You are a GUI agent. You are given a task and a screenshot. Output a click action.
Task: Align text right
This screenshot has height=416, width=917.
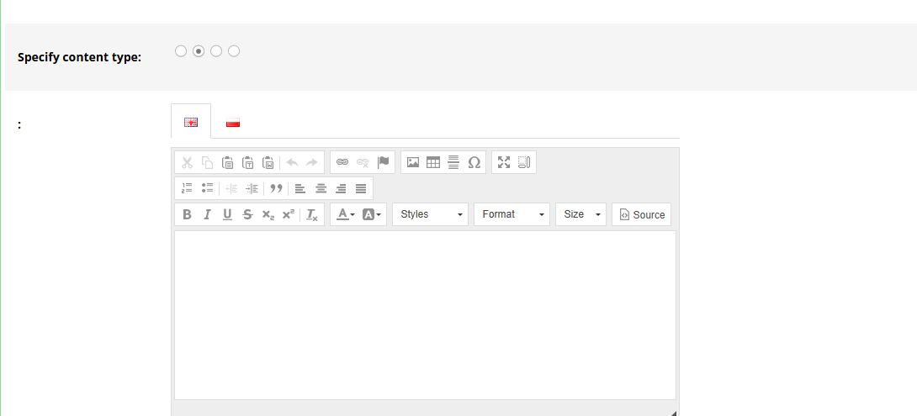[x=341, y=188]
